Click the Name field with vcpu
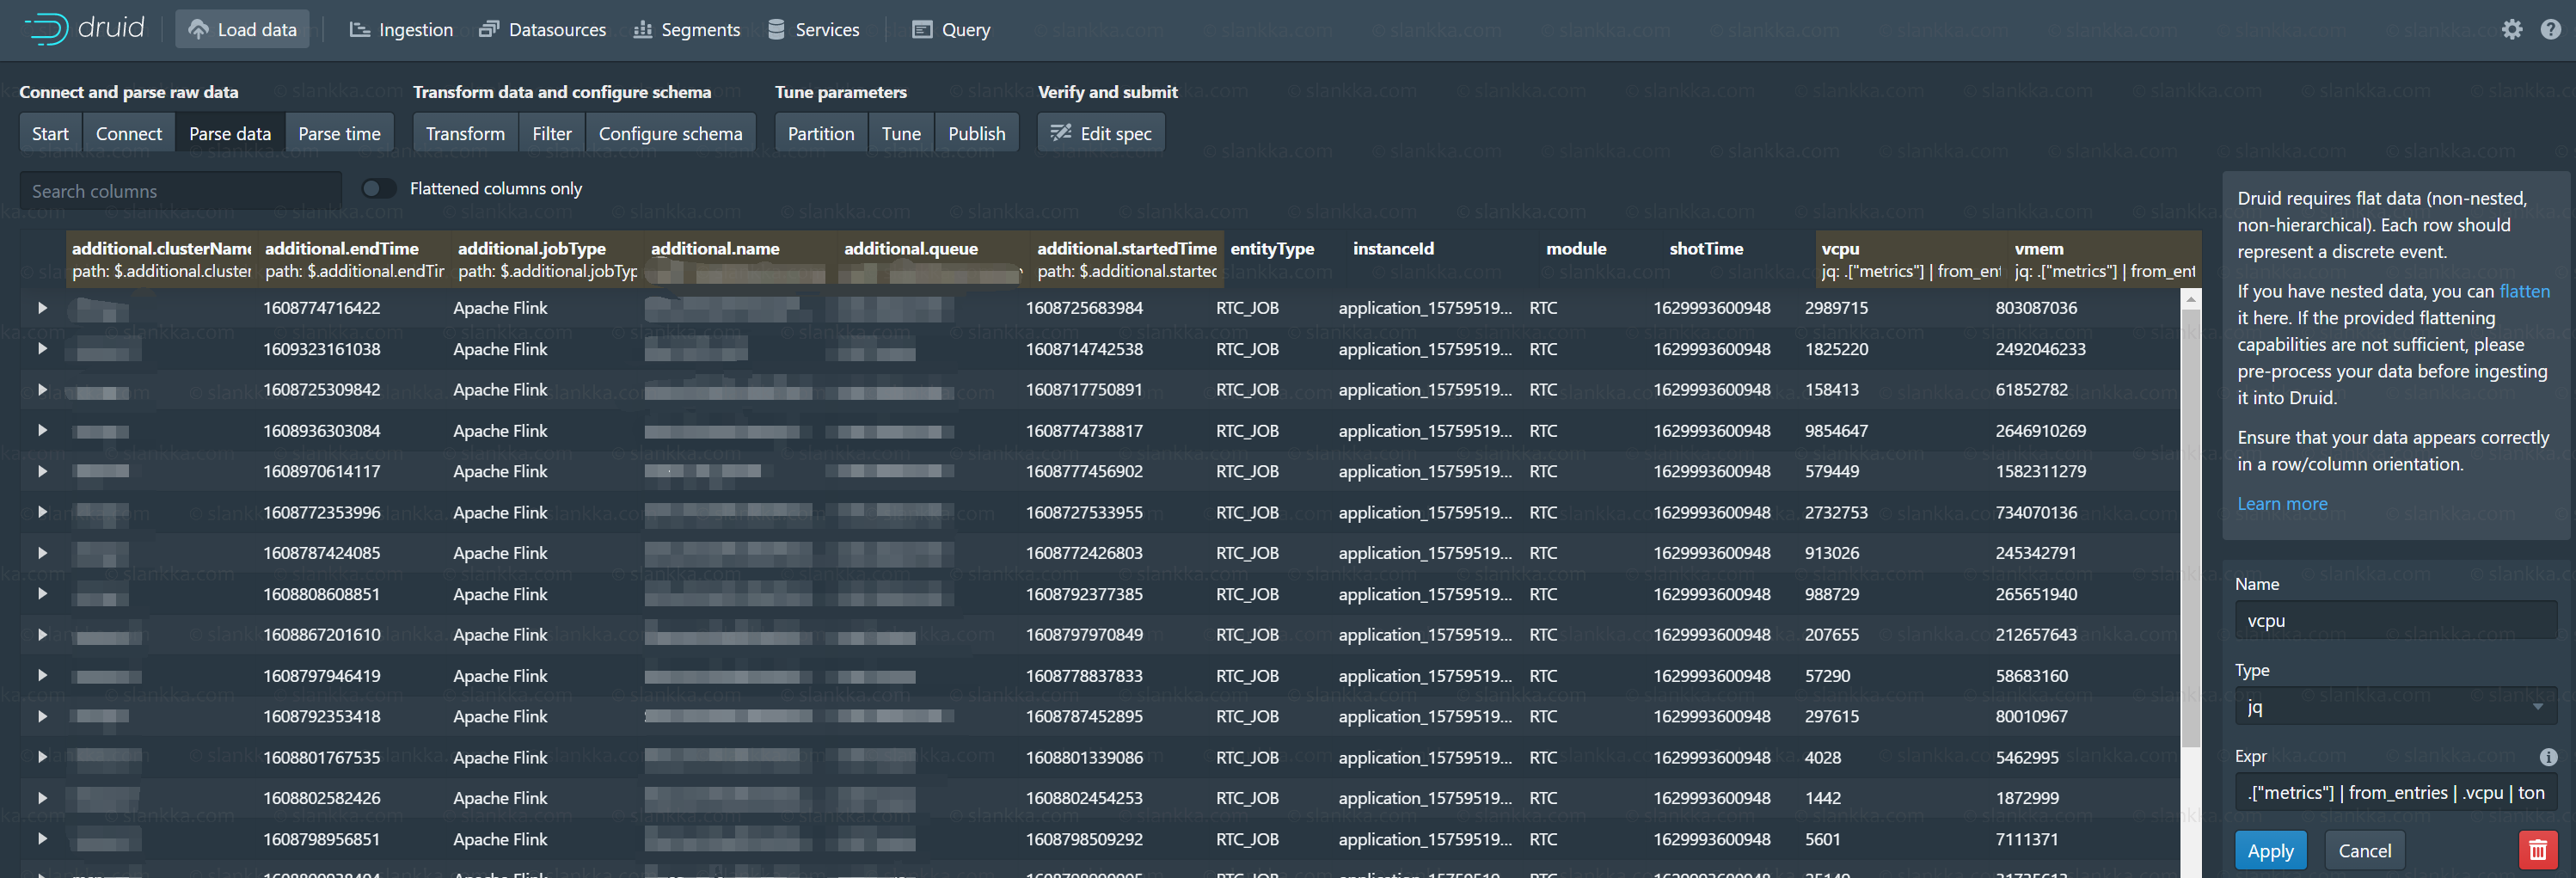Screen dimensions: 2576x878 pos(2395,619)
